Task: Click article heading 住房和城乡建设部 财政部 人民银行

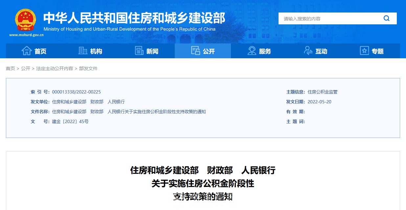Action: (203, 170)
